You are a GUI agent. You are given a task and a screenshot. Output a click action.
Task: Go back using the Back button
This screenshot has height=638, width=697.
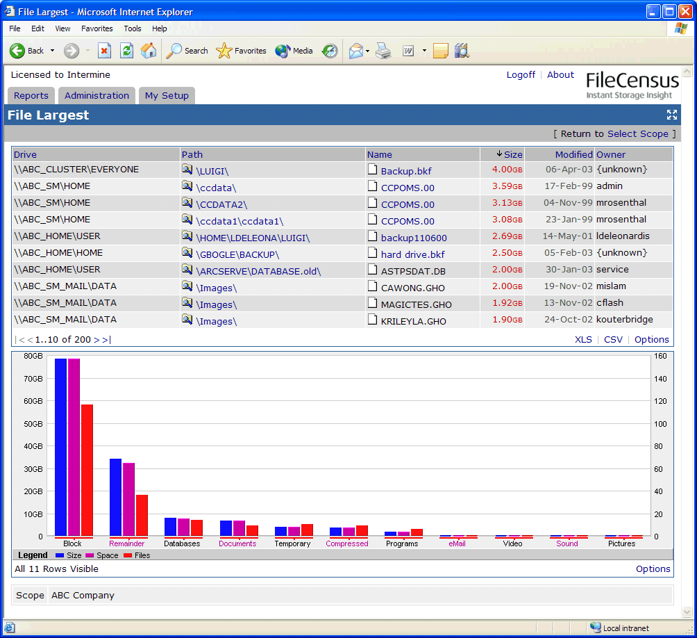pos(26,51)
